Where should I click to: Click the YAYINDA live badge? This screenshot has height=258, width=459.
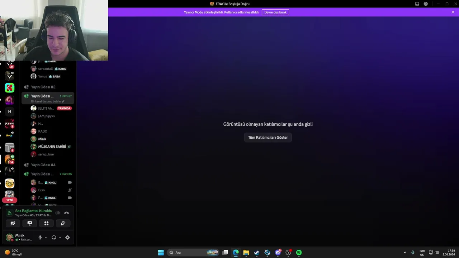point(64,108)
